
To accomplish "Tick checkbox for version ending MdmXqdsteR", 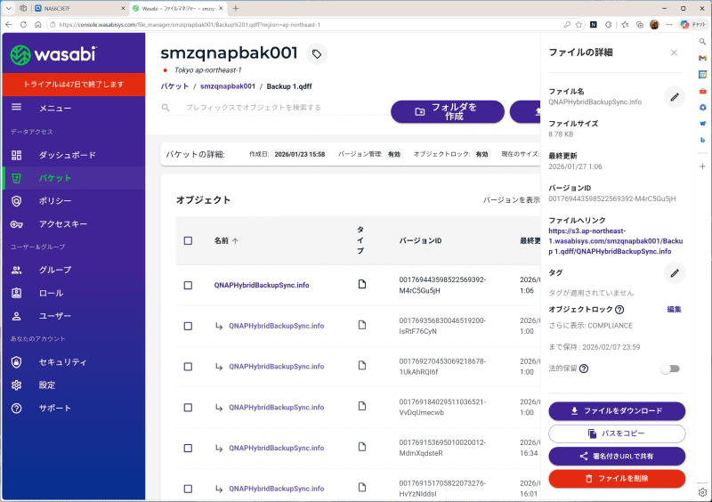I will (188, 448).
